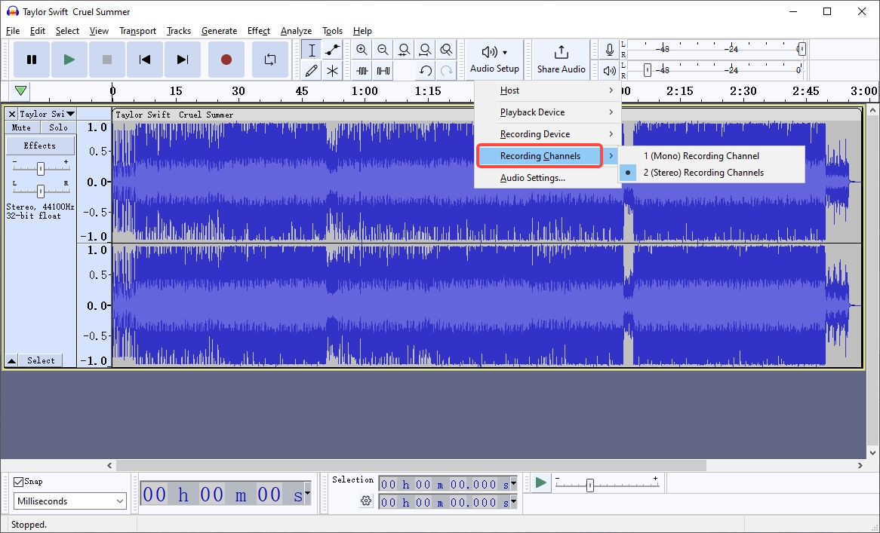Adjust the track pan L/R slider
The height and width of the screenshot is (533, 880).
(x=41, y=191)
